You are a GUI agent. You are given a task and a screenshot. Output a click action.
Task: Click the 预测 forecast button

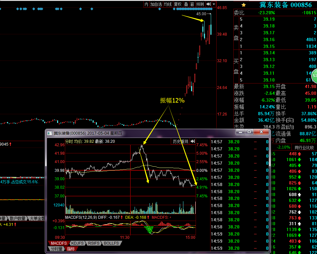(x=200, y=4)
